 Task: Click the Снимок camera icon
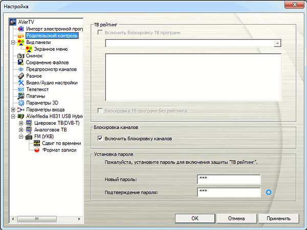21,56
